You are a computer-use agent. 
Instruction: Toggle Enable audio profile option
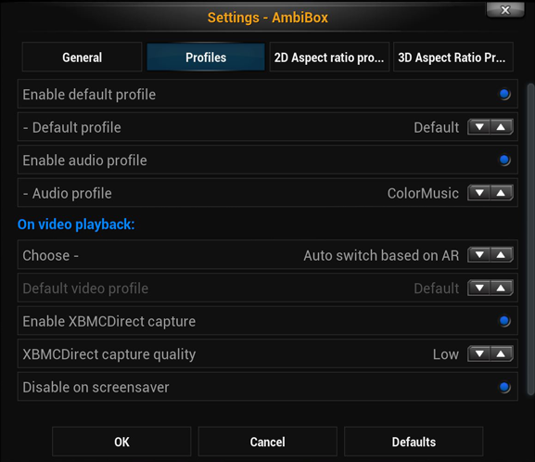pos(504,160)
